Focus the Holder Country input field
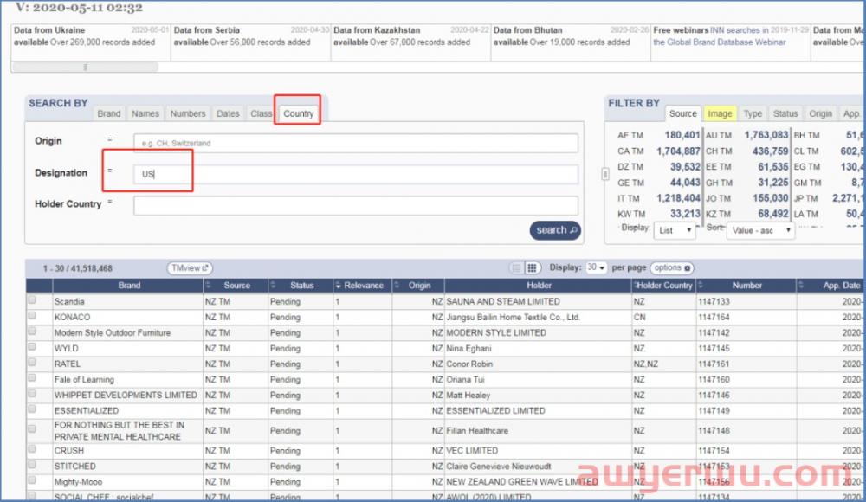The width and height of the screenshot is (866, 502). [x=356, y=205]
